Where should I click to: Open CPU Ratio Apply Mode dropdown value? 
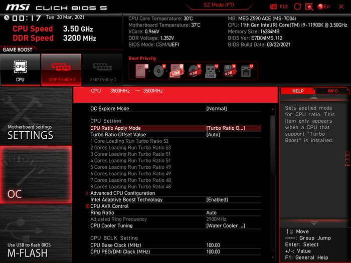pyautogui.click(x=226, y=128)
